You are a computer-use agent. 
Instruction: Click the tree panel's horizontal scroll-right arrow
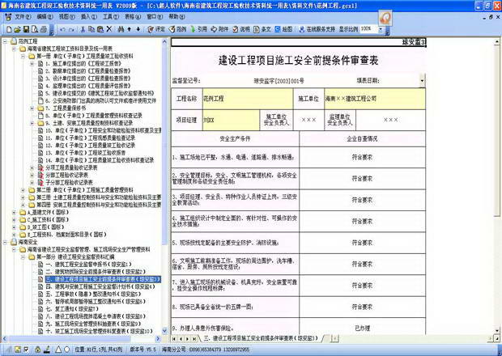158,338
